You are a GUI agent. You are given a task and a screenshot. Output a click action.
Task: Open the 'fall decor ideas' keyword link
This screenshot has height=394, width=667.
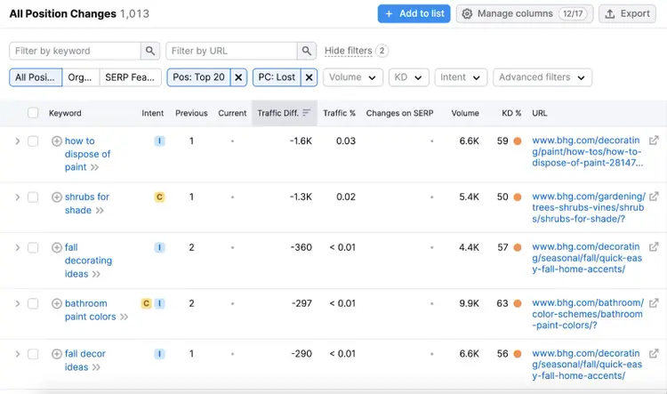coord(85,360)
